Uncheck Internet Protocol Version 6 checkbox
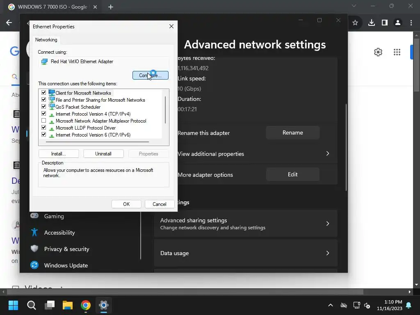The width and height of the screenshot is (420, 315). [x=43, y=135]
